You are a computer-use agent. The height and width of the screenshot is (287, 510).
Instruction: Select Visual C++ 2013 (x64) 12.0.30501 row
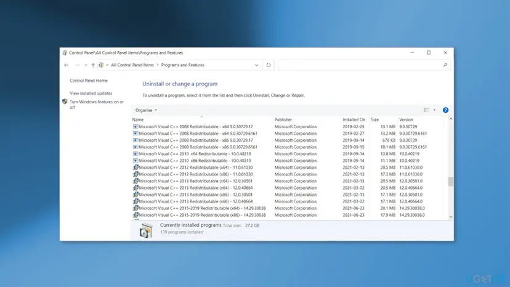(287, 181)
